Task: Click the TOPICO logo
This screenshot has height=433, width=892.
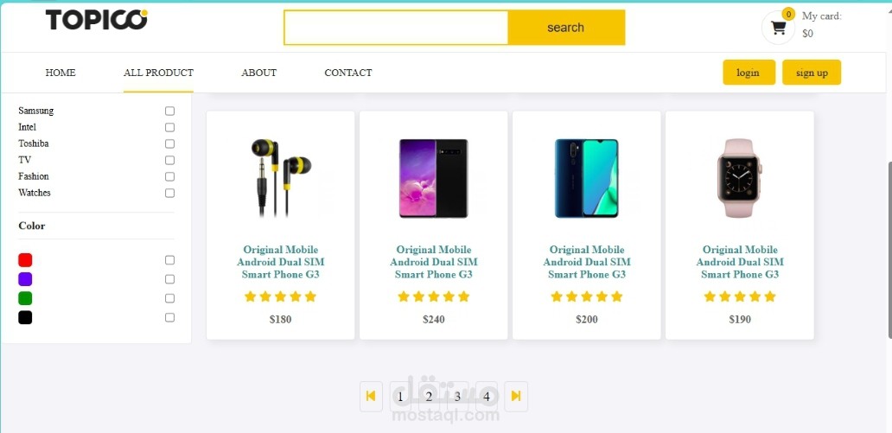Action: [x=97, y=20]
